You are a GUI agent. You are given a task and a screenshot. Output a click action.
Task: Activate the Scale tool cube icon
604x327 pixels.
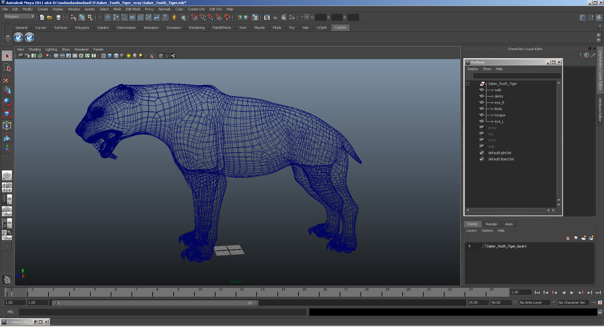point(7,114)
